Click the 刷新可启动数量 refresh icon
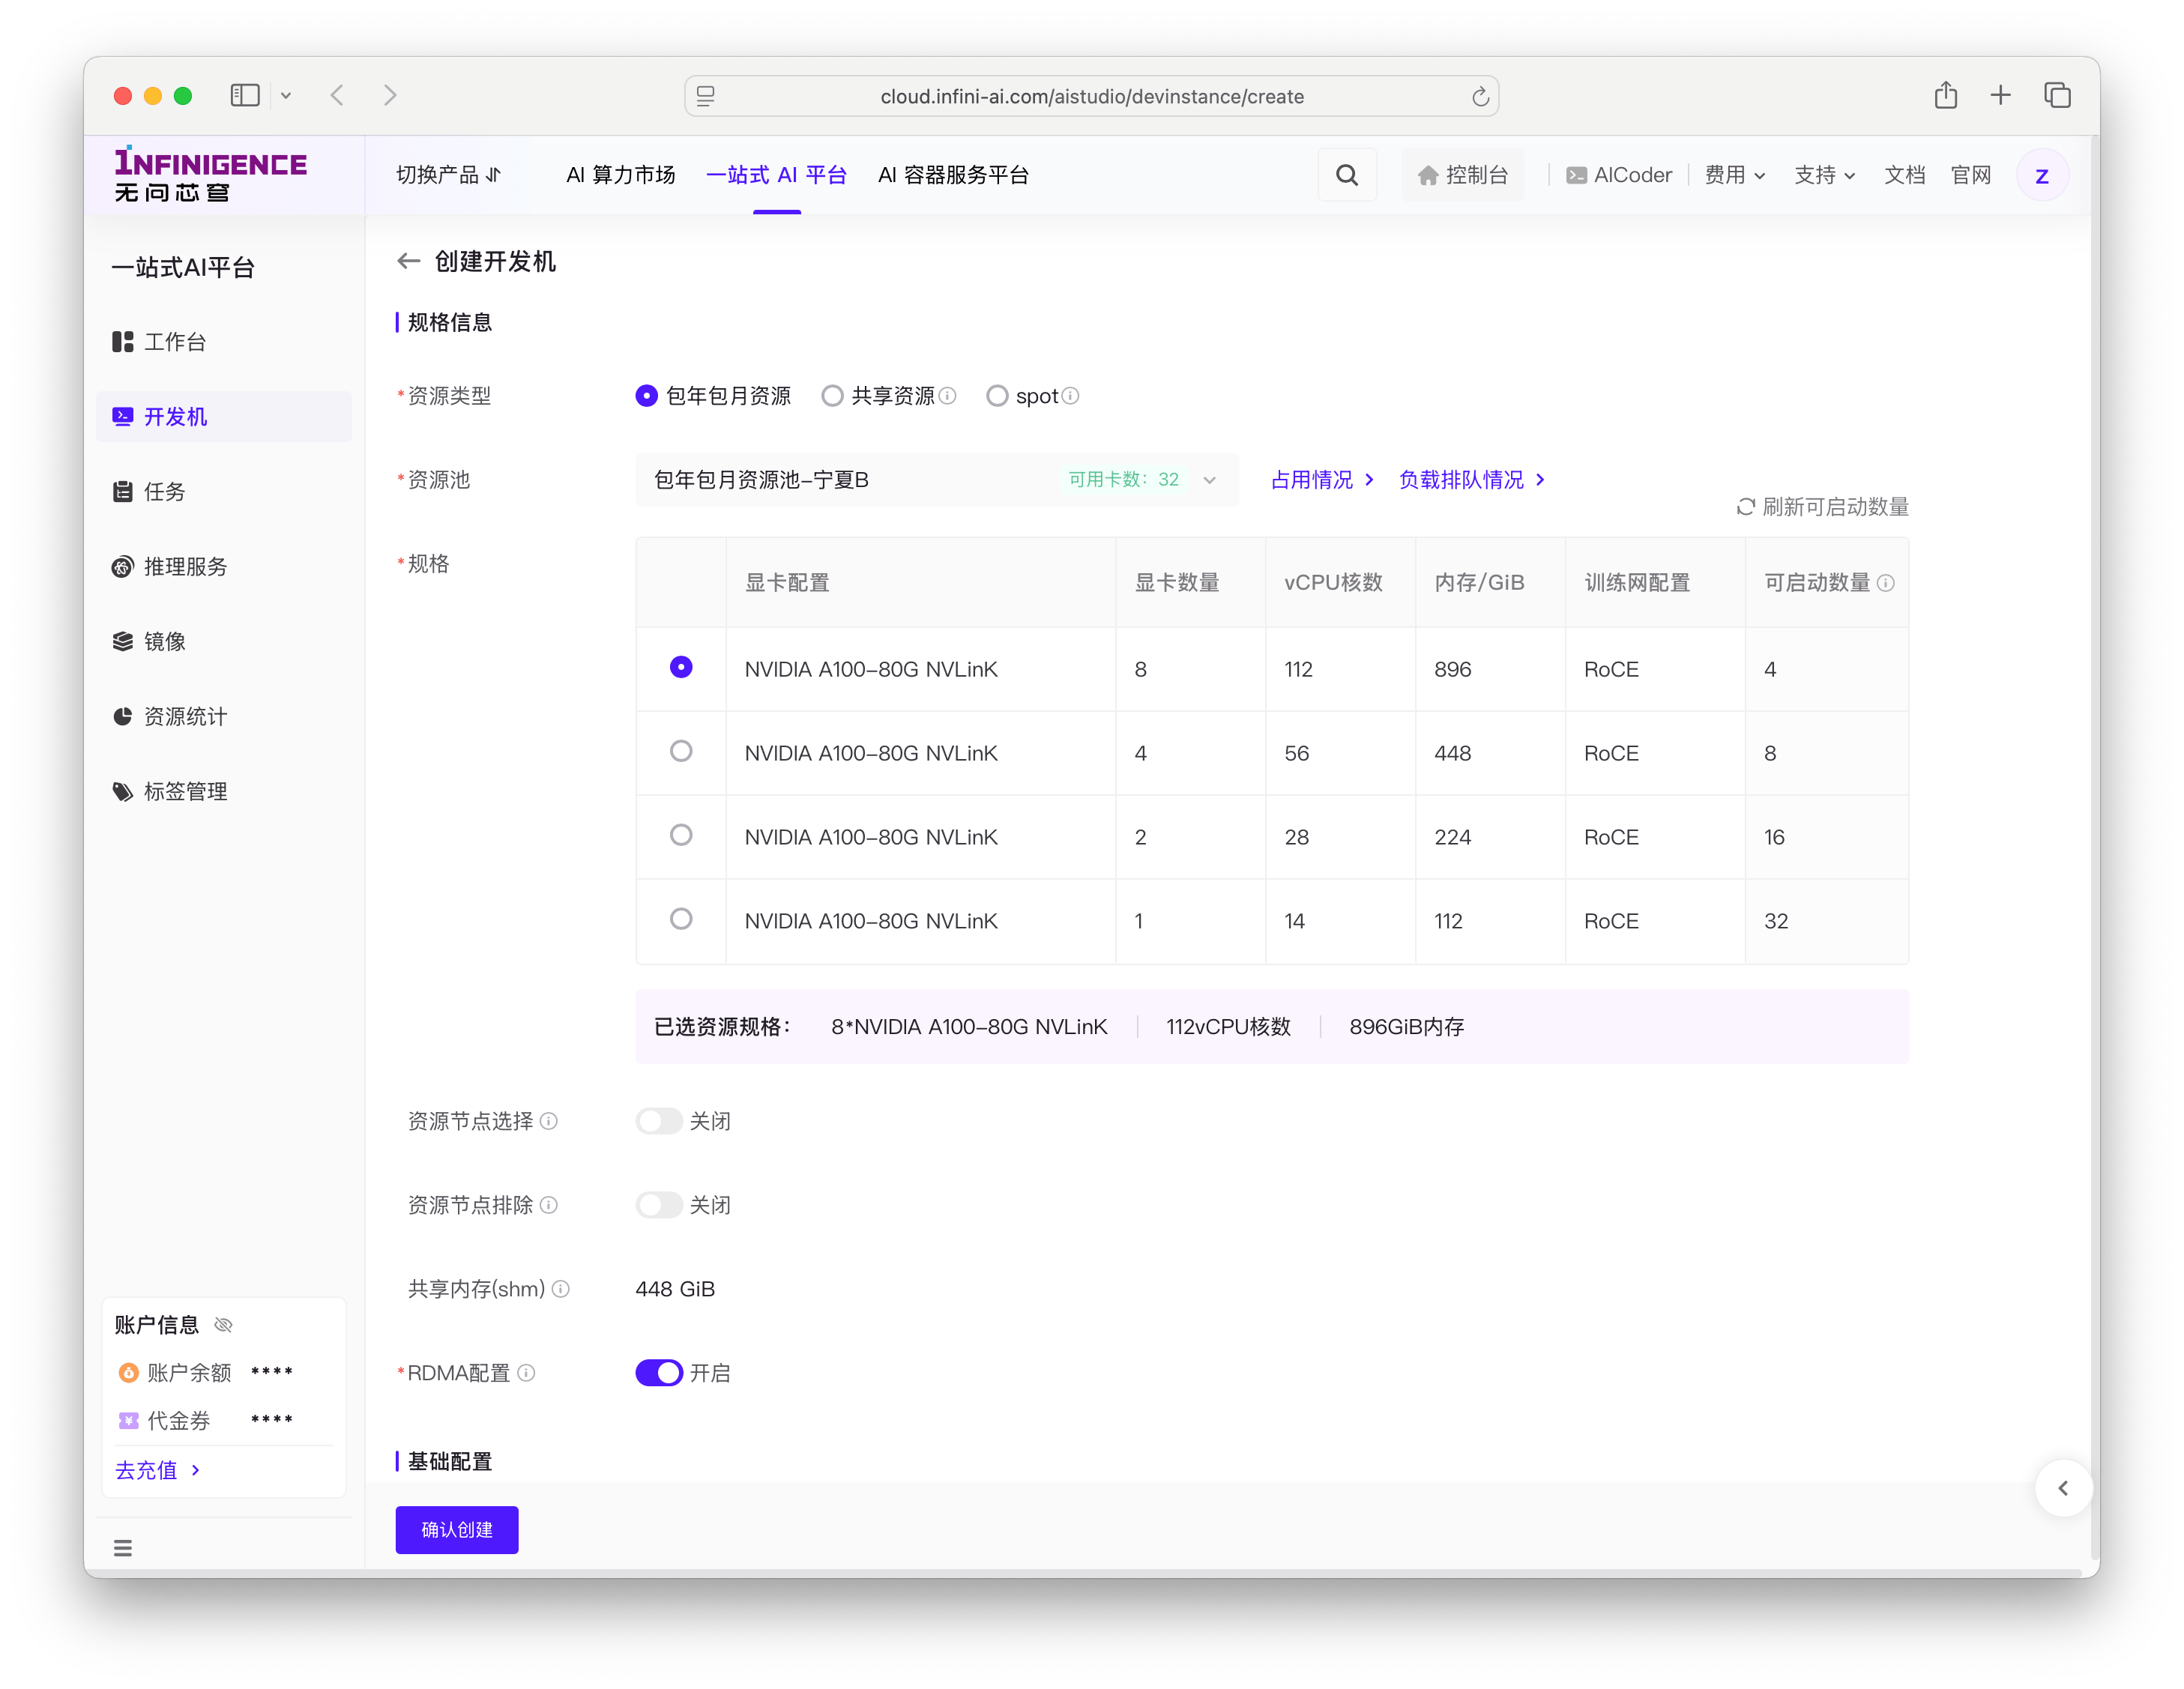2184x1689 pixels. coord(1745,507)
